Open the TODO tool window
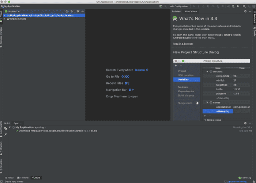256x183 pixels. pos(9,178)
